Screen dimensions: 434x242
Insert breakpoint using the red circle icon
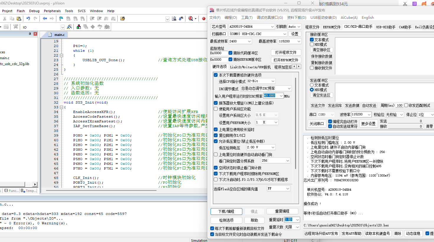(x=203, y=19)
